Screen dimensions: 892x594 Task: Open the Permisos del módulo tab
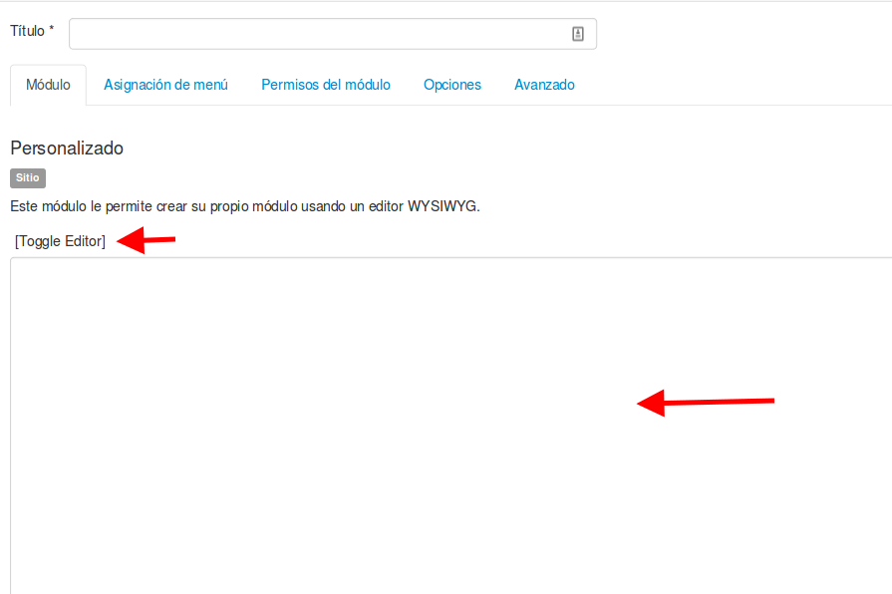[326, 85]
